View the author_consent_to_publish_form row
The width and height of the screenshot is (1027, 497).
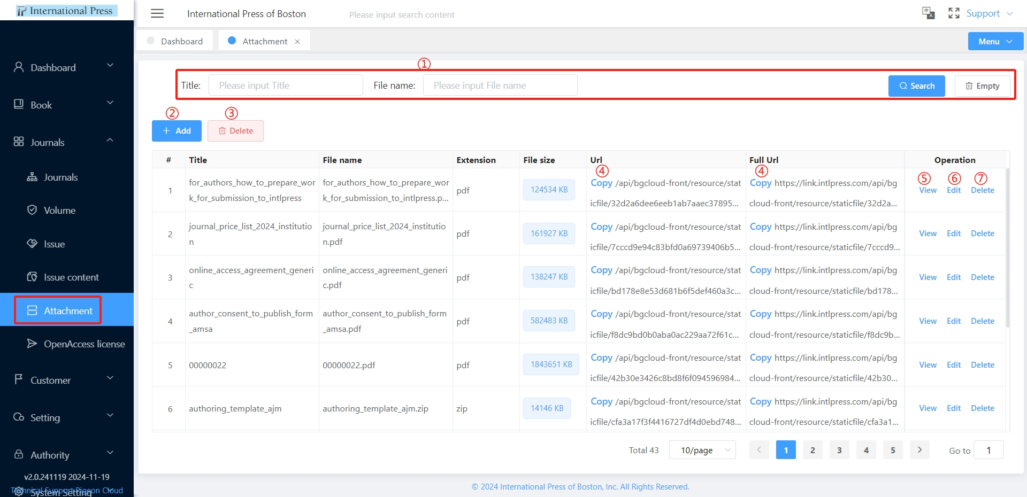928,321
